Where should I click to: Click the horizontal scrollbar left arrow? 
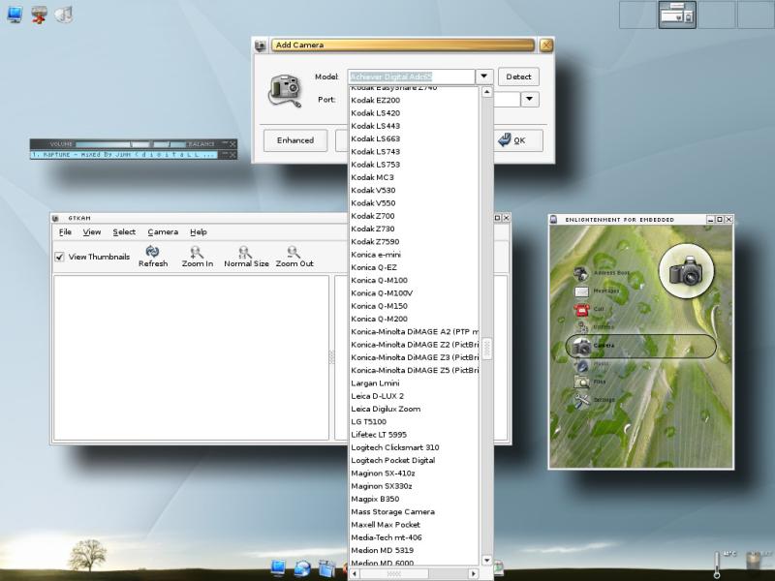point(355,573)
